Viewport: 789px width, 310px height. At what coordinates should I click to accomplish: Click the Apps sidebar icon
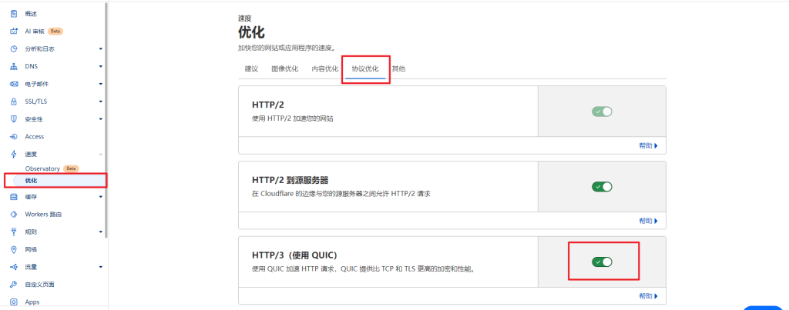14,302
